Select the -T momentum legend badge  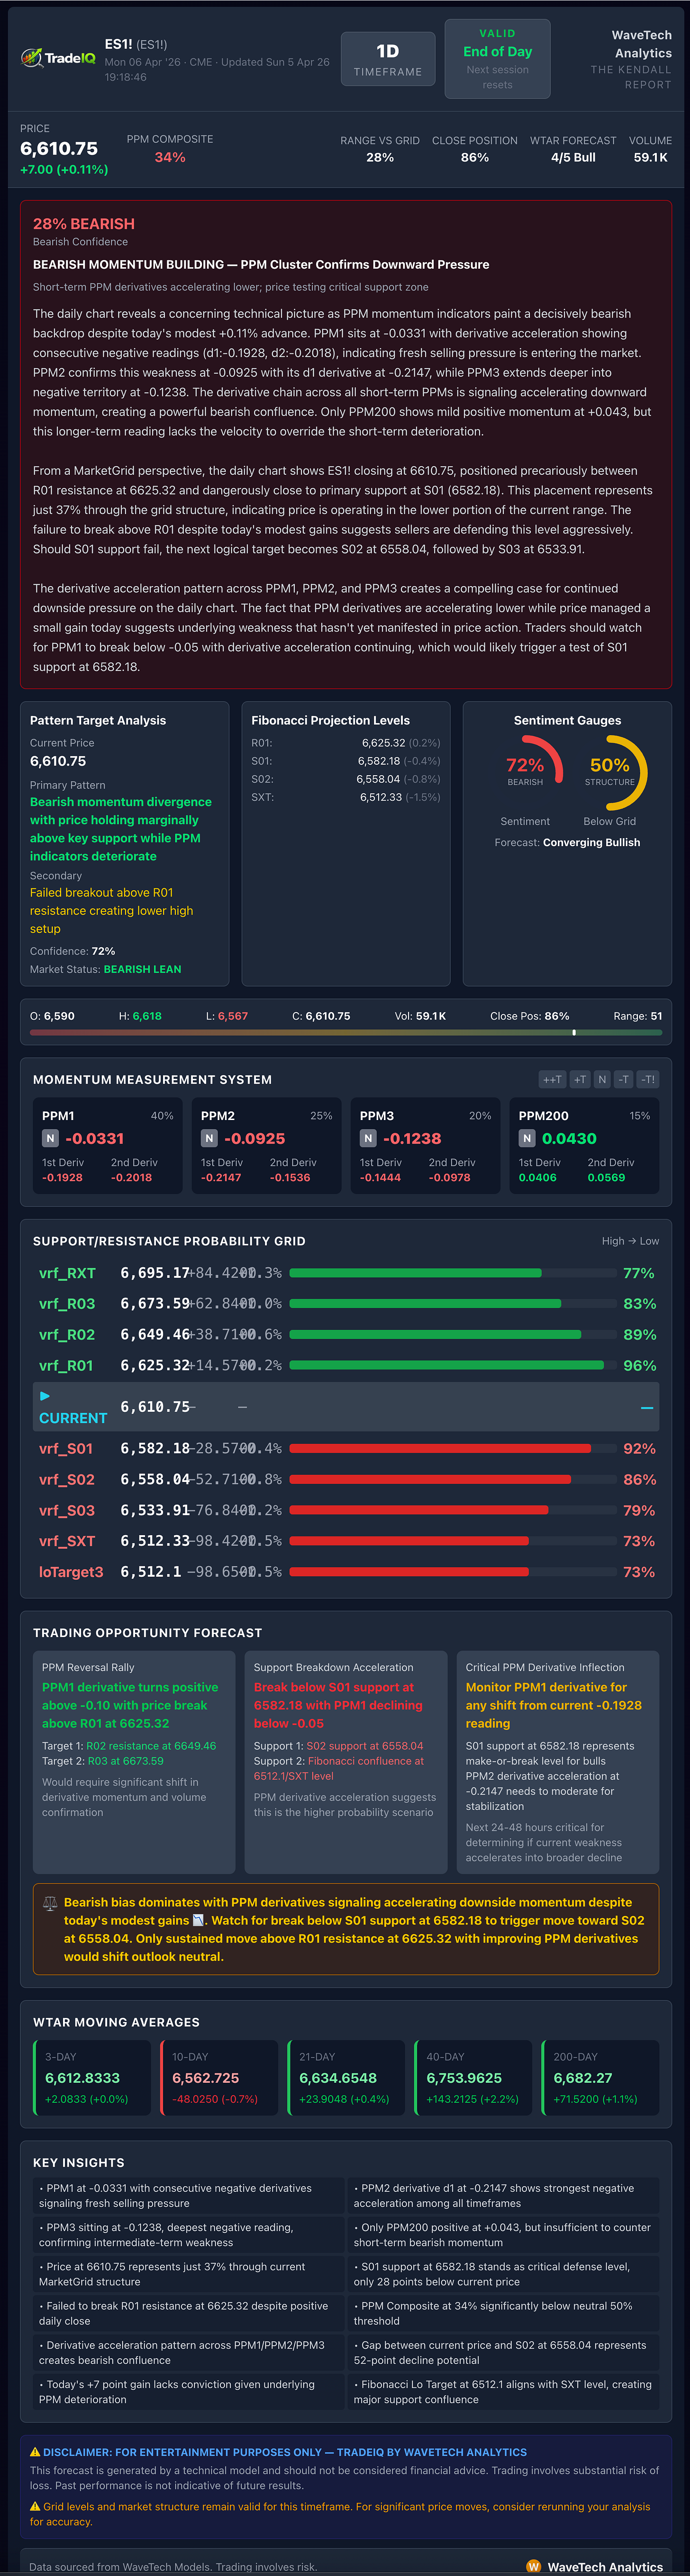pyautogui.click(x=624, y=1079)
